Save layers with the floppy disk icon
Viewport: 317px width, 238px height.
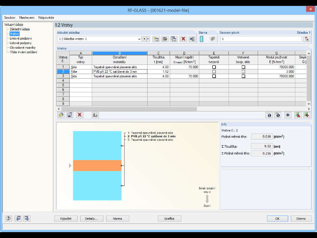coord(70,115)
